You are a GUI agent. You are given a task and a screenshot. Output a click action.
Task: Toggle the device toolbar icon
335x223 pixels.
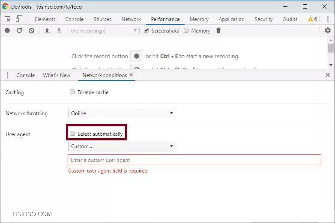click(x=19, y=19)
